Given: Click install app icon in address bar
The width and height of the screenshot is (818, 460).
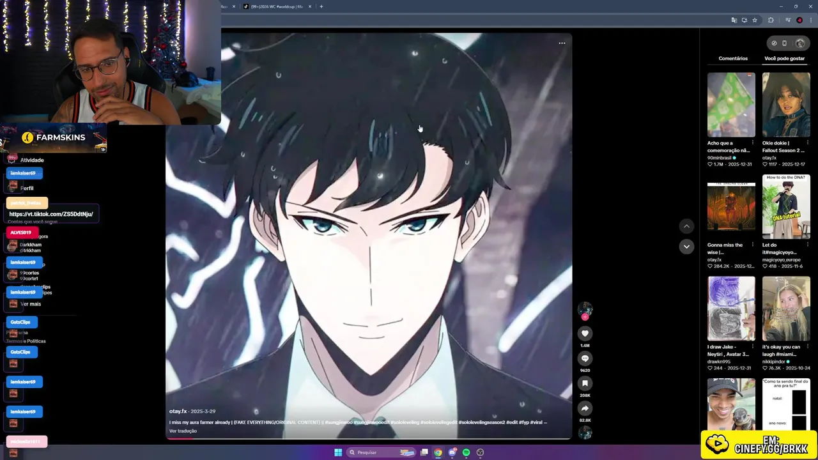Looking at the screenshot, I should [745, 20].
